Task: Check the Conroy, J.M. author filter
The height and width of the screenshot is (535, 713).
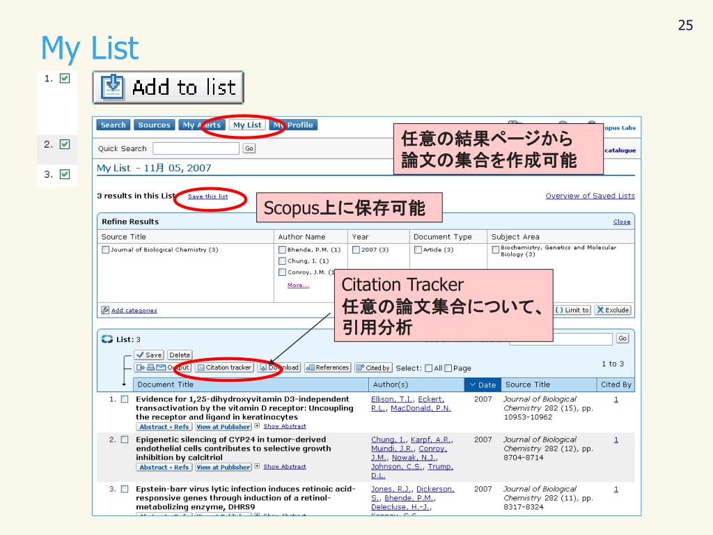Action: tap(282, 272)
